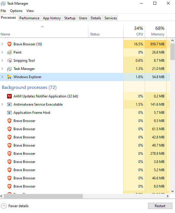Expand the Windows Explorer process row
175x213 pixels.
coord(2,77)
